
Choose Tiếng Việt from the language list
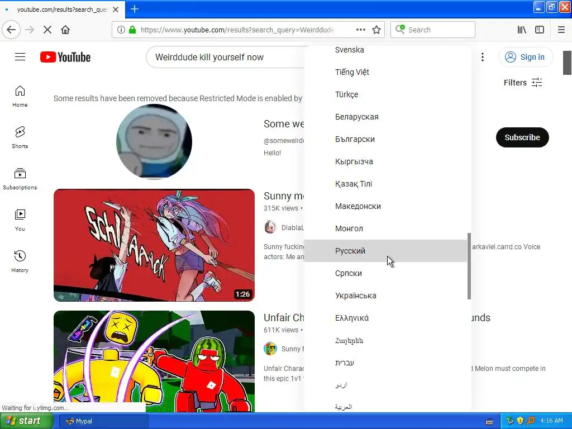385,72
